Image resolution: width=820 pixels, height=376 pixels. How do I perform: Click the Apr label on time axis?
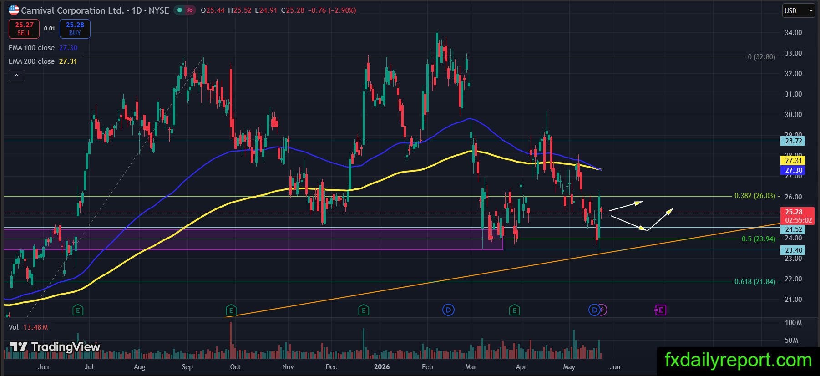pos(521,367)
